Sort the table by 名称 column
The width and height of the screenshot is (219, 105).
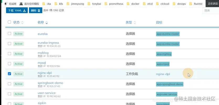[x=42, y=22]
